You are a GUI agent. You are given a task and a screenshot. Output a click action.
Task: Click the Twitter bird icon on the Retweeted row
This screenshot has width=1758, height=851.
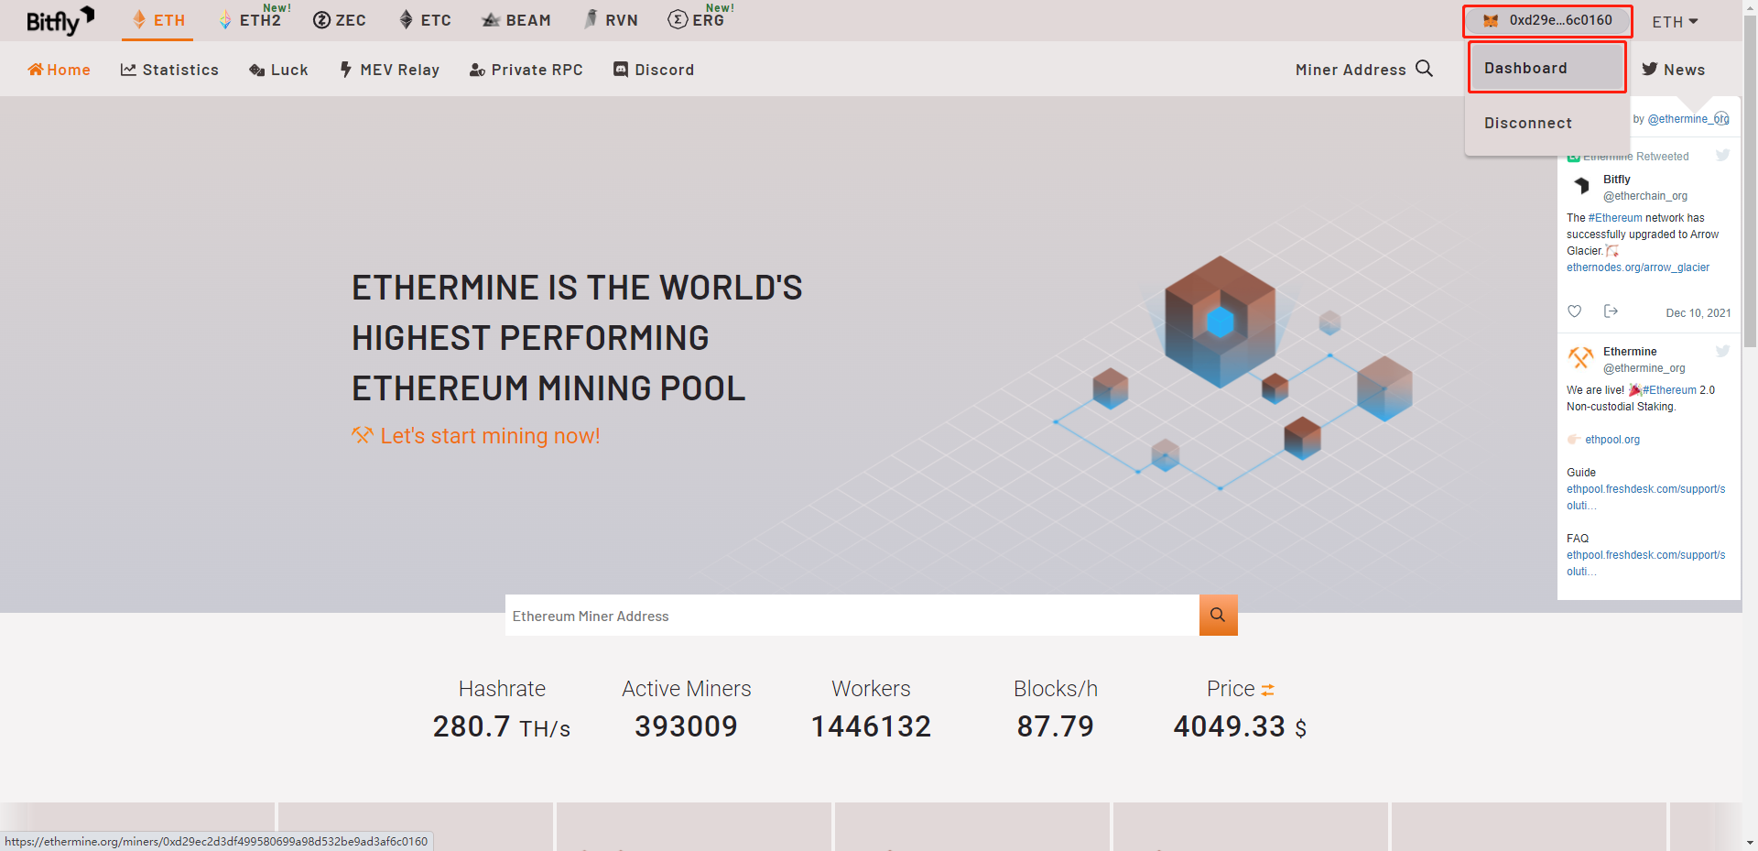pyautogui.click(x=1722, y=156)
